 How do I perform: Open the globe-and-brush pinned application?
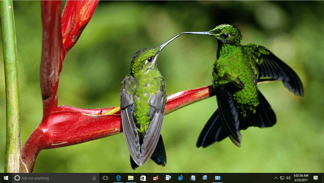(x=205, y=178)
